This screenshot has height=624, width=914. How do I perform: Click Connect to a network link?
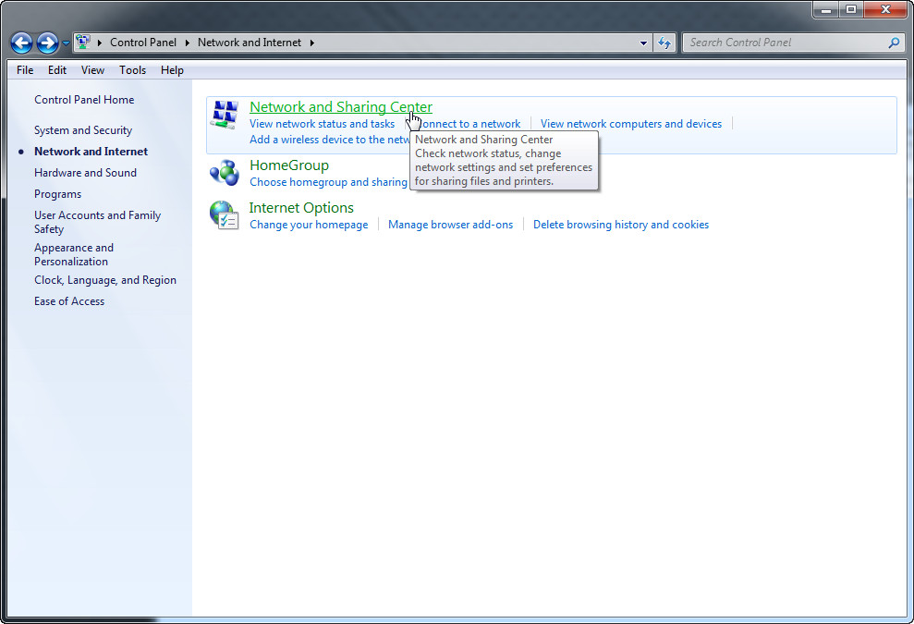pos(469,124)
